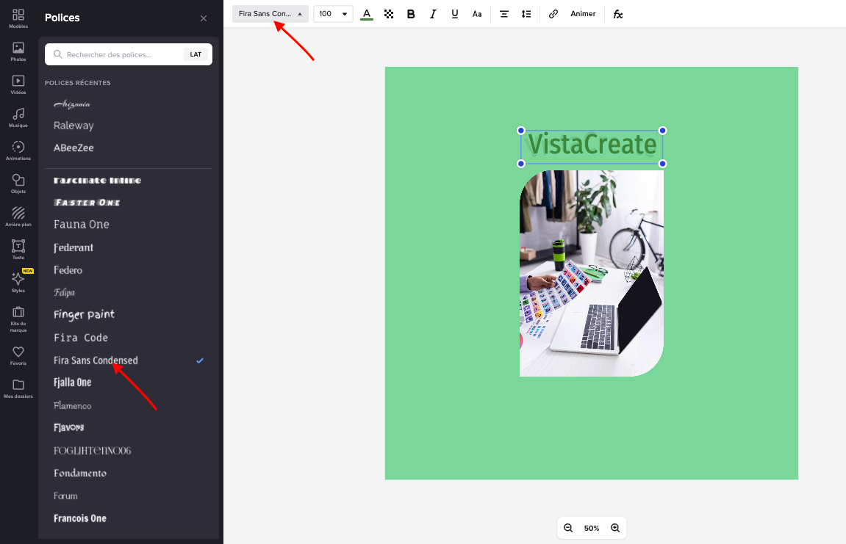Select the Forum font
846x544 pixels.
click(x=65, y=496)
